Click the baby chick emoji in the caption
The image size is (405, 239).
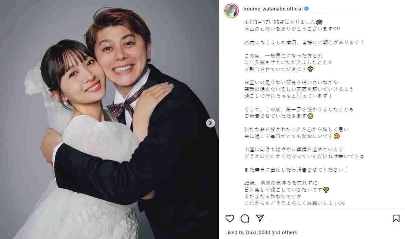pos(310,116)
